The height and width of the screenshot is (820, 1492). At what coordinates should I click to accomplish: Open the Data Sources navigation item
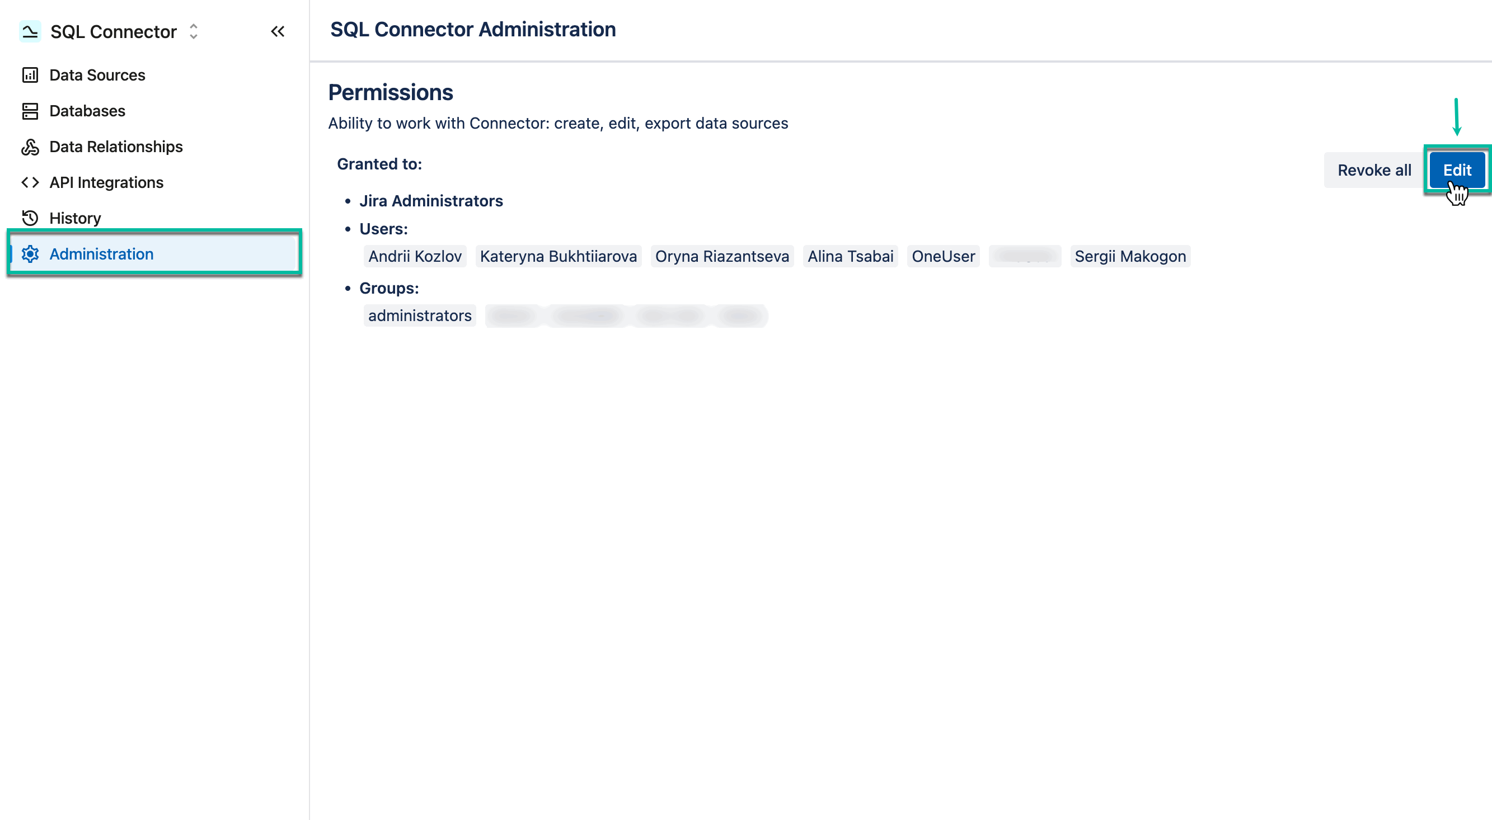[x=96, y=74]
